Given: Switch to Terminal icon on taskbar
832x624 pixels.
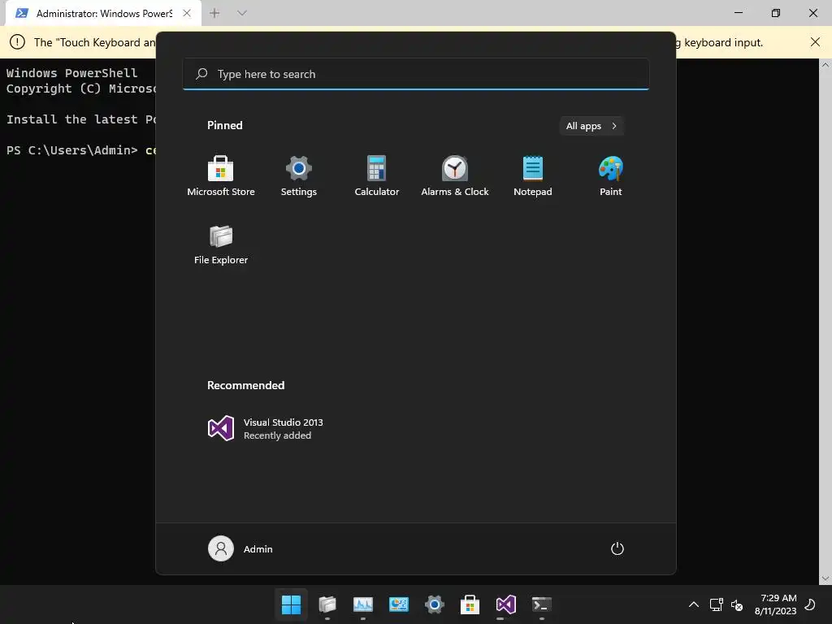Looking at the screenshot, I should coord(541,604).
